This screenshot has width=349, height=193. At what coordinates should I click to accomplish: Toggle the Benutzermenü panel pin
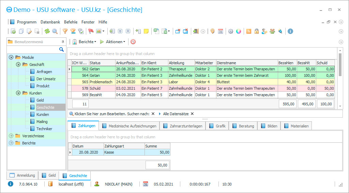pyautogui.click(x=63, y=42)
